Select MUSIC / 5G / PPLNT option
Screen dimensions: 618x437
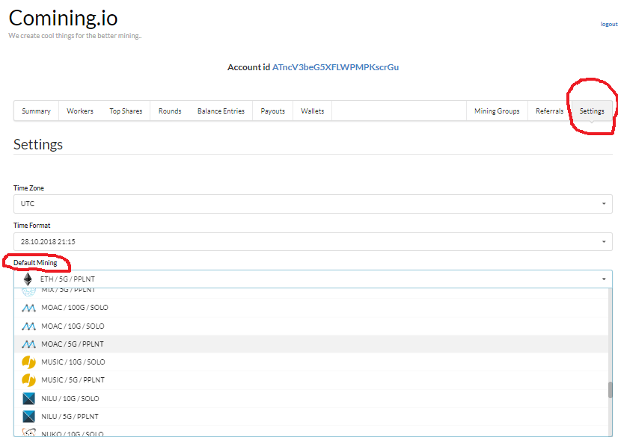311,380
